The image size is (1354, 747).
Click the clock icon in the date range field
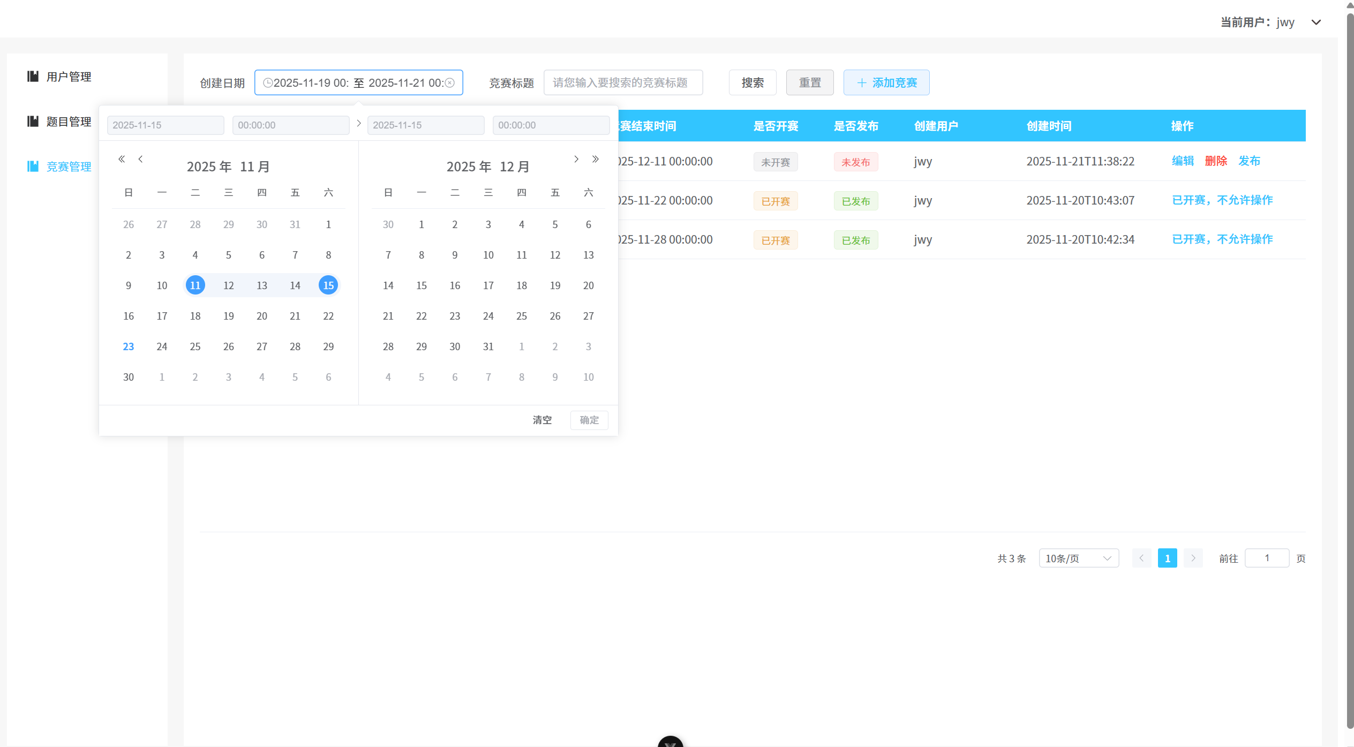pos(268,82)
